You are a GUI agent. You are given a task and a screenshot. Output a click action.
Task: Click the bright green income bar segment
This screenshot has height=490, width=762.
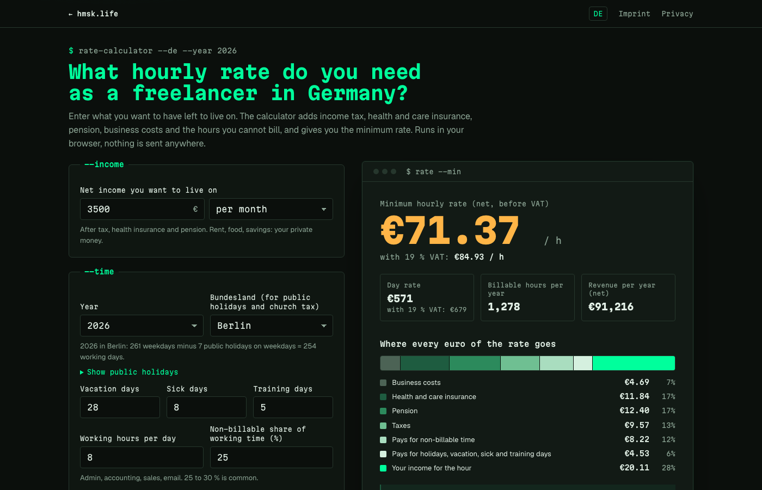634,363
